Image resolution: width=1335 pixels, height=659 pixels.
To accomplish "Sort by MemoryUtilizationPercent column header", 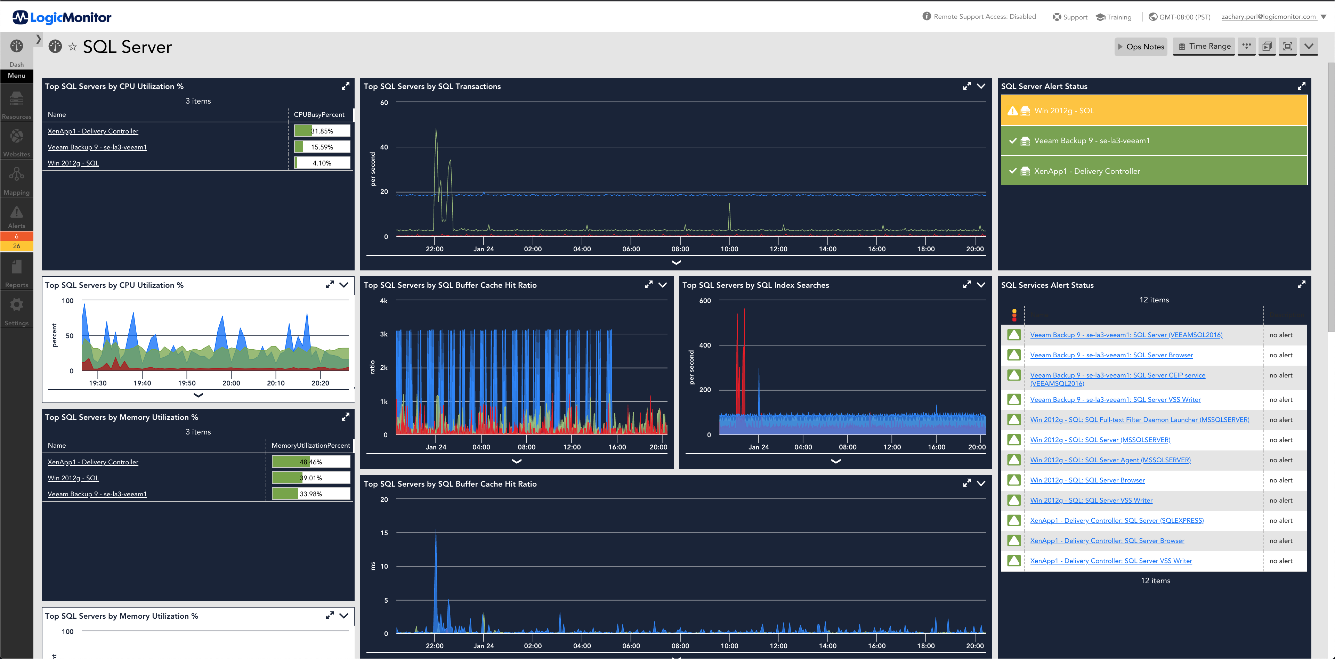I will click(310, 445).
